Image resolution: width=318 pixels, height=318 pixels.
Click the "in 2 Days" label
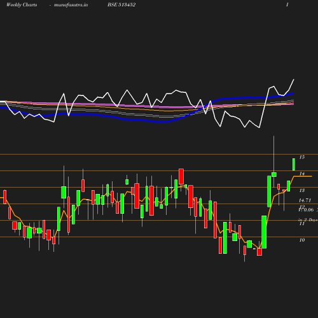(308, 220)
